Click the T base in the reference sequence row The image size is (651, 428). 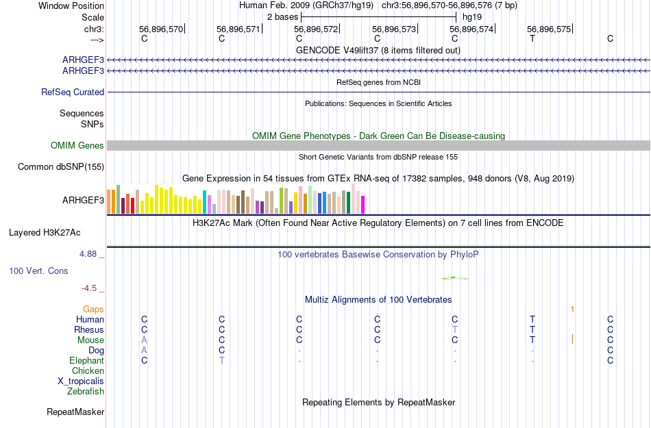[x=532, y=38]
